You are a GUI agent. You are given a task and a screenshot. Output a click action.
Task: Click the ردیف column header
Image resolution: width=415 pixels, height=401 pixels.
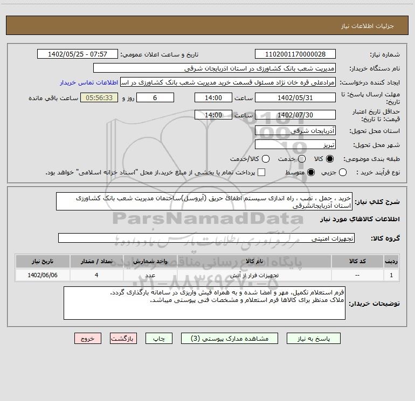(x=391, y=261)
